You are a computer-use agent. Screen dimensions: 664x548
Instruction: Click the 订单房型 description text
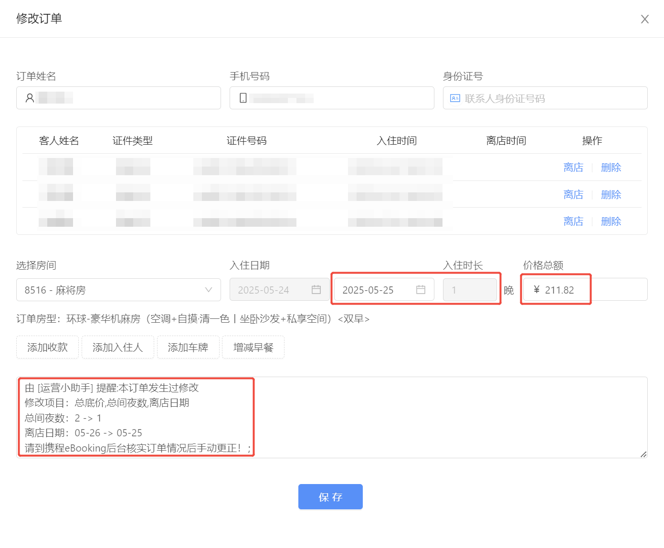(193, 319)
